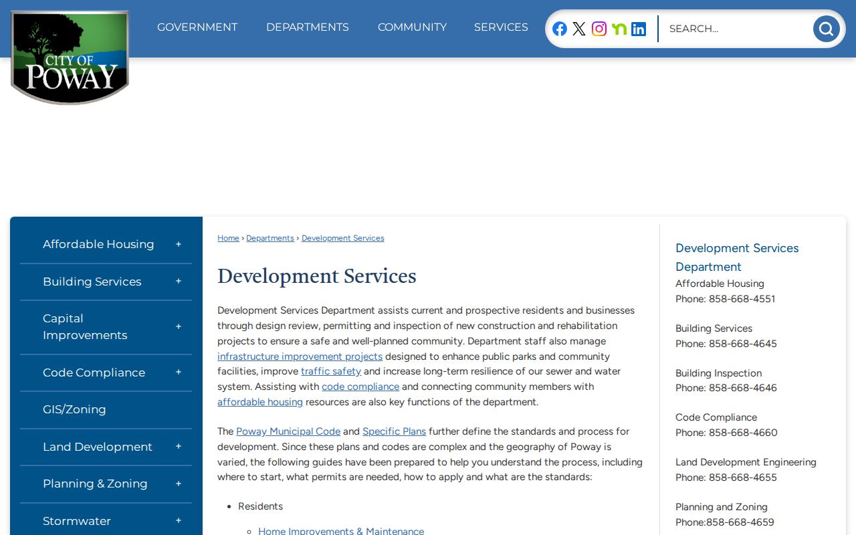The width and height of the screenshot is (856, 535).
Task: Open the Government menu
Action: coord(197,27)
